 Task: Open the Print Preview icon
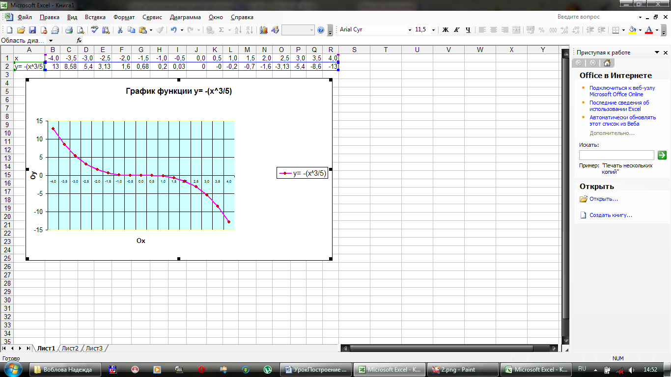(81, 30)
